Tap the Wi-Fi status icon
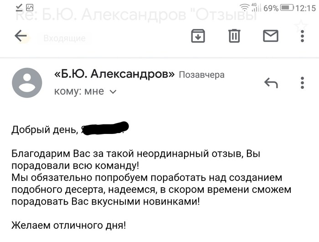Image resolution: width=319 pixels, height=242 pixels. click(x=245, y=7)
